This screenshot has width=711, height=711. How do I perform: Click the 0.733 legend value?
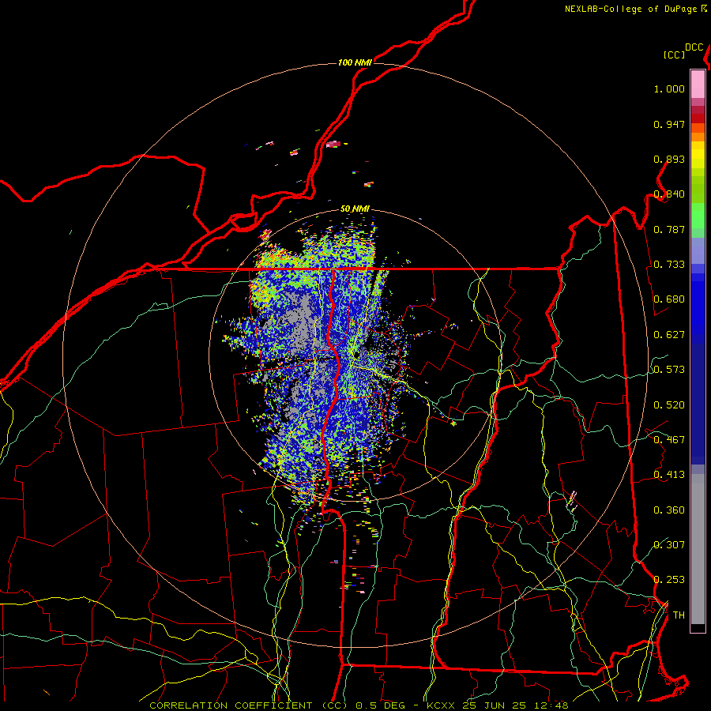(669, 265)
